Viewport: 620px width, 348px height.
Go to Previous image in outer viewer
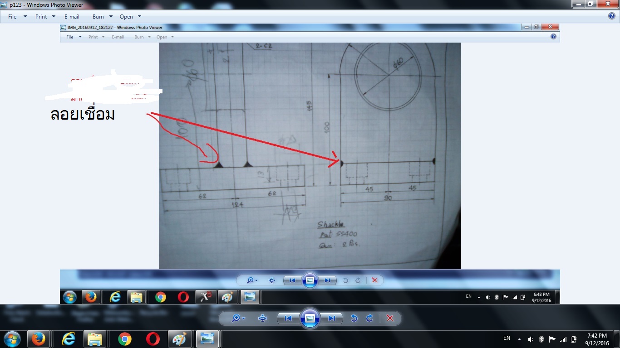pos(288,318)
